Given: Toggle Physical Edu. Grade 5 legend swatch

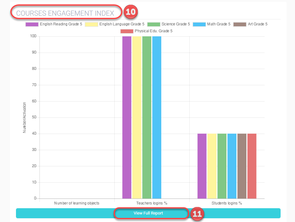Looking at the screenshot, I should (127, 31).
